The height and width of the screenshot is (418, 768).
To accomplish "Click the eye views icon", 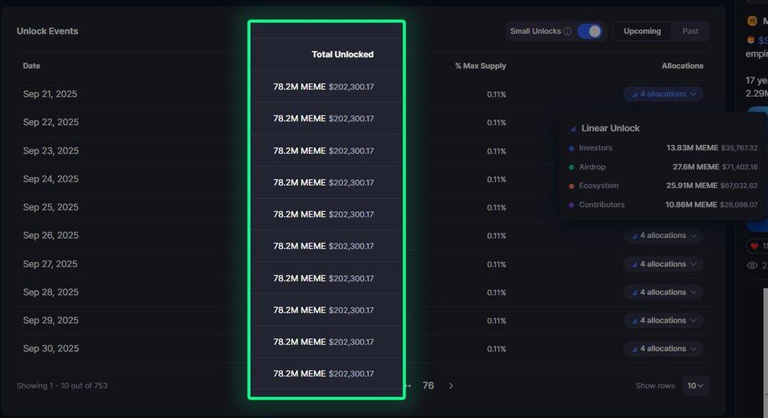I will (752, 266).
